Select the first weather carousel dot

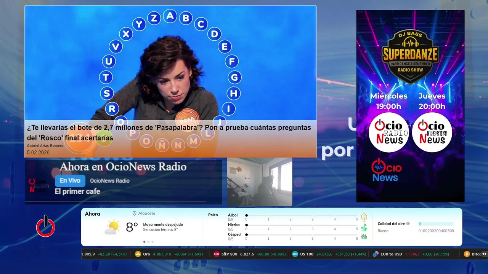[x=144, y=242]
